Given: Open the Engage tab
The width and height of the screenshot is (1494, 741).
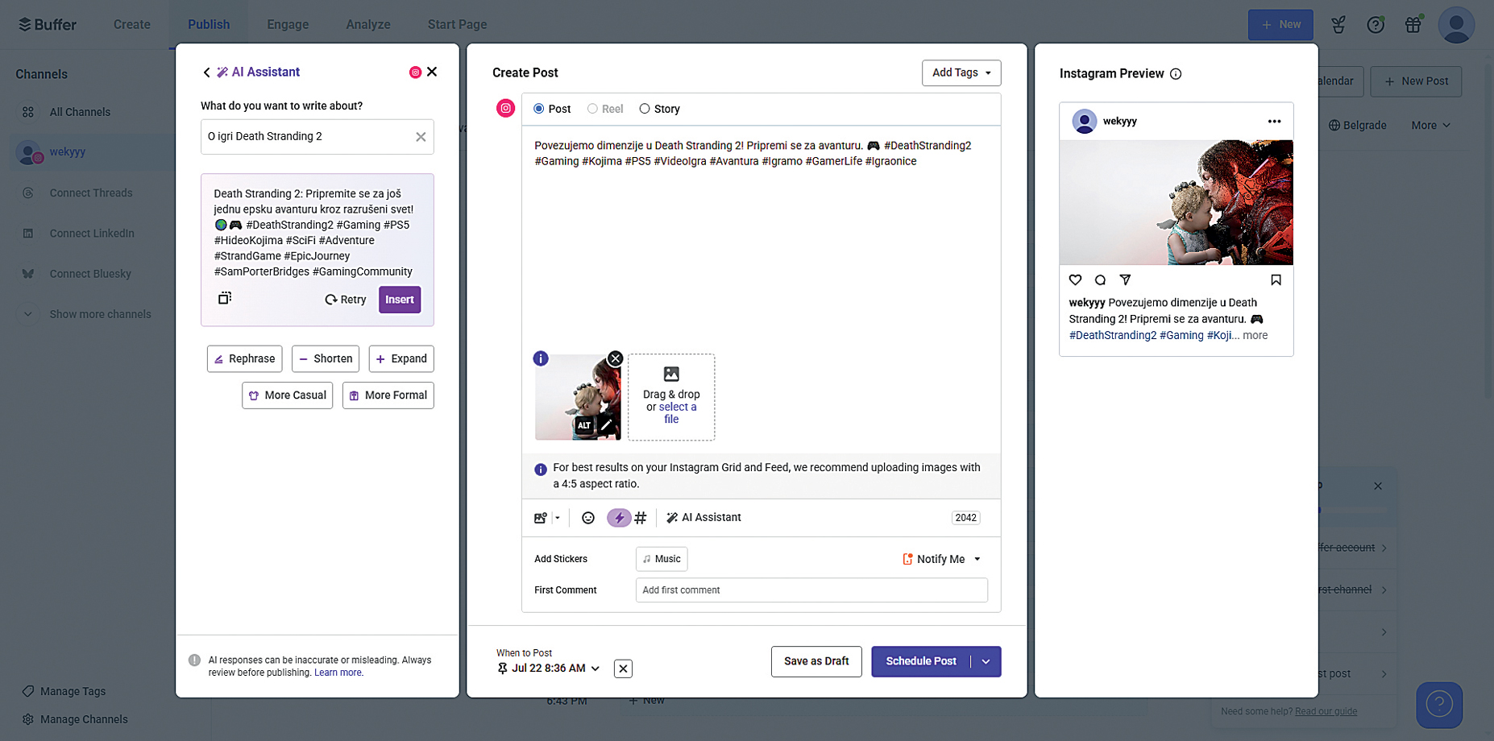Looking at the screenshot, I should (288, 24).
